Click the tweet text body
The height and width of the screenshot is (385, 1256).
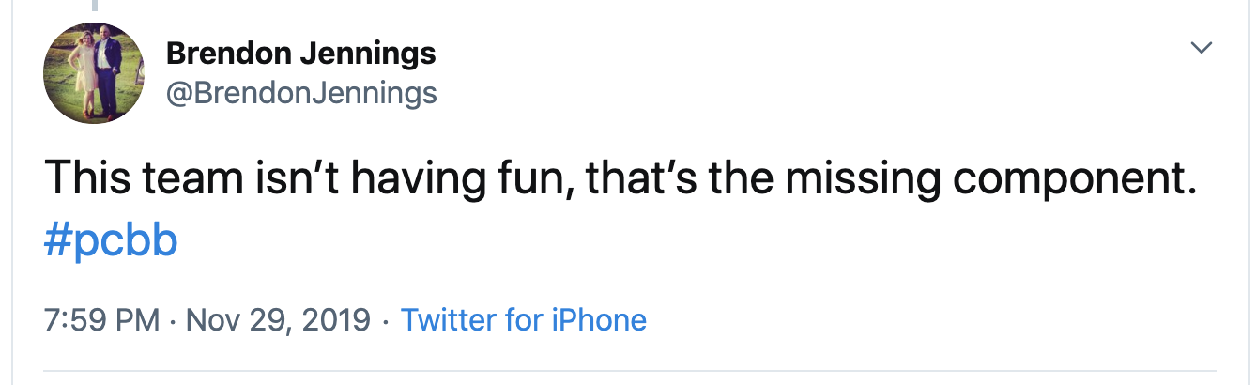(x=620, y=178)
